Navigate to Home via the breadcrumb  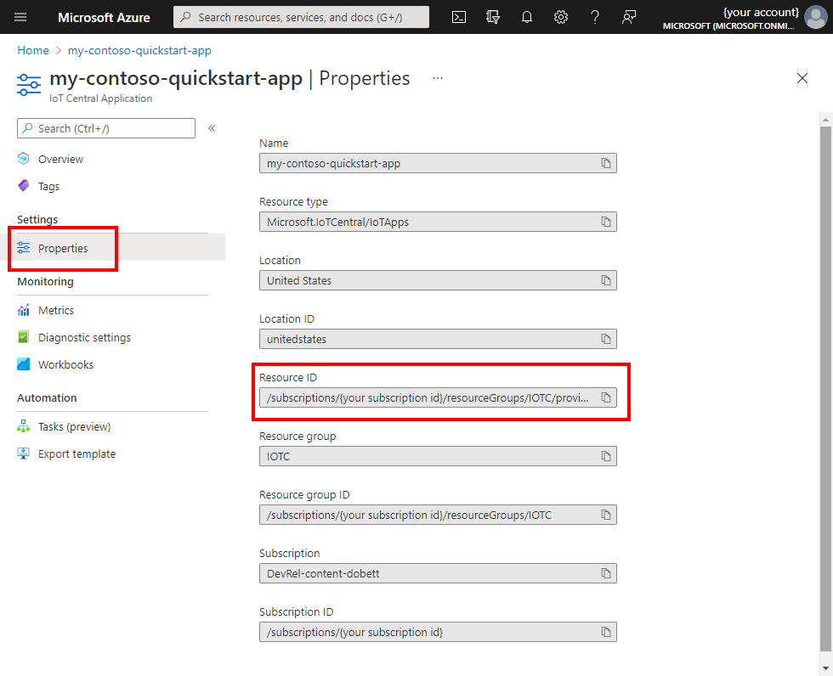click(x=32, y=50)
